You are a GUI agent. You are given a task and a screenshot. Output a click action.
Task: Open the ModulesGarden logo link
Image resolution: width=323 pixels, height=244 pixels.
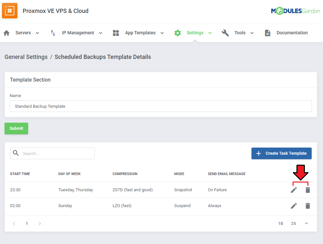[x=295, y=11]
